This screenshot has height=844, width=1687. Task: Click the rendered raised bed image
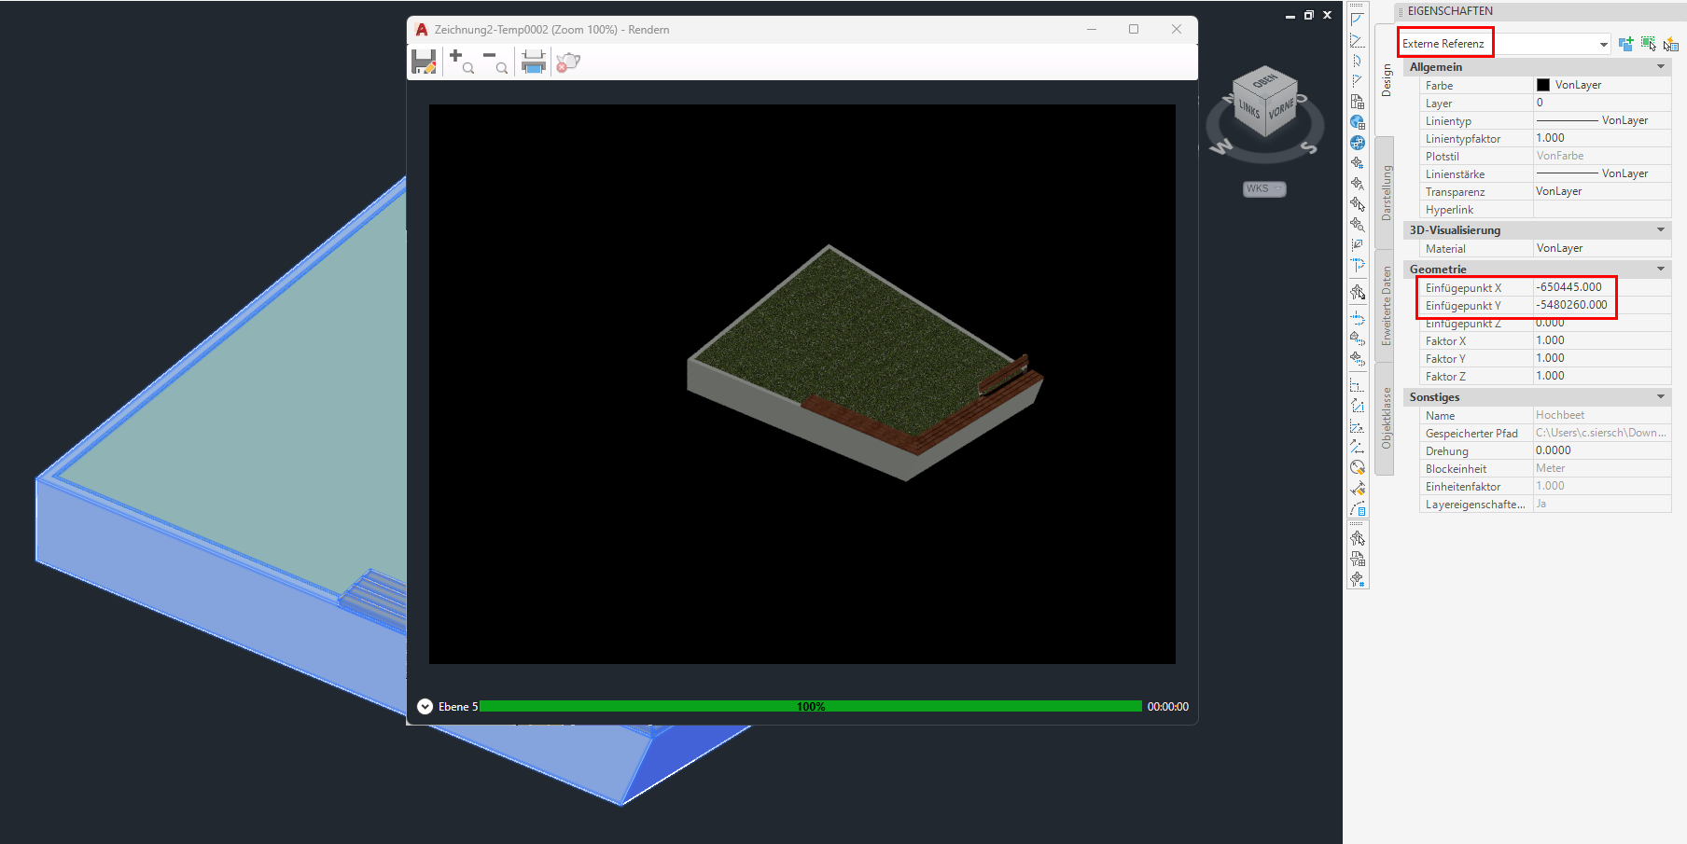coord(865,363)
